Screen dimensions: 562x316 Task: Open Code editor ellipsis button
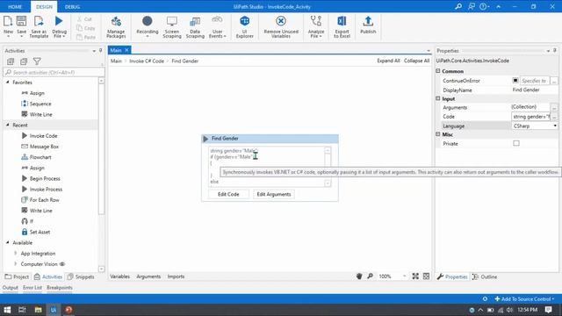tap(554, 117)
